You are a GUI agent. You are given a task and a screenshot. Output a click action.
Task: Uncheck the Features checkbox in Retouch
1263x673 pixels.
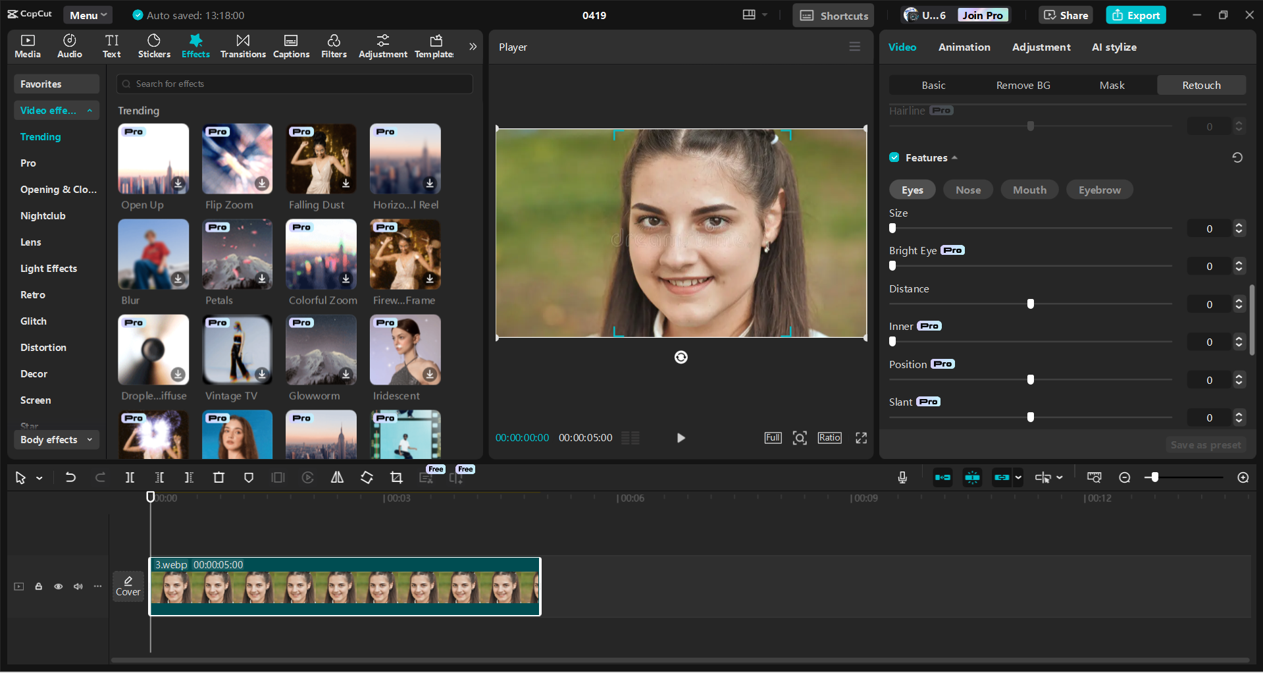pyautogui.click(x=894, y=157)
